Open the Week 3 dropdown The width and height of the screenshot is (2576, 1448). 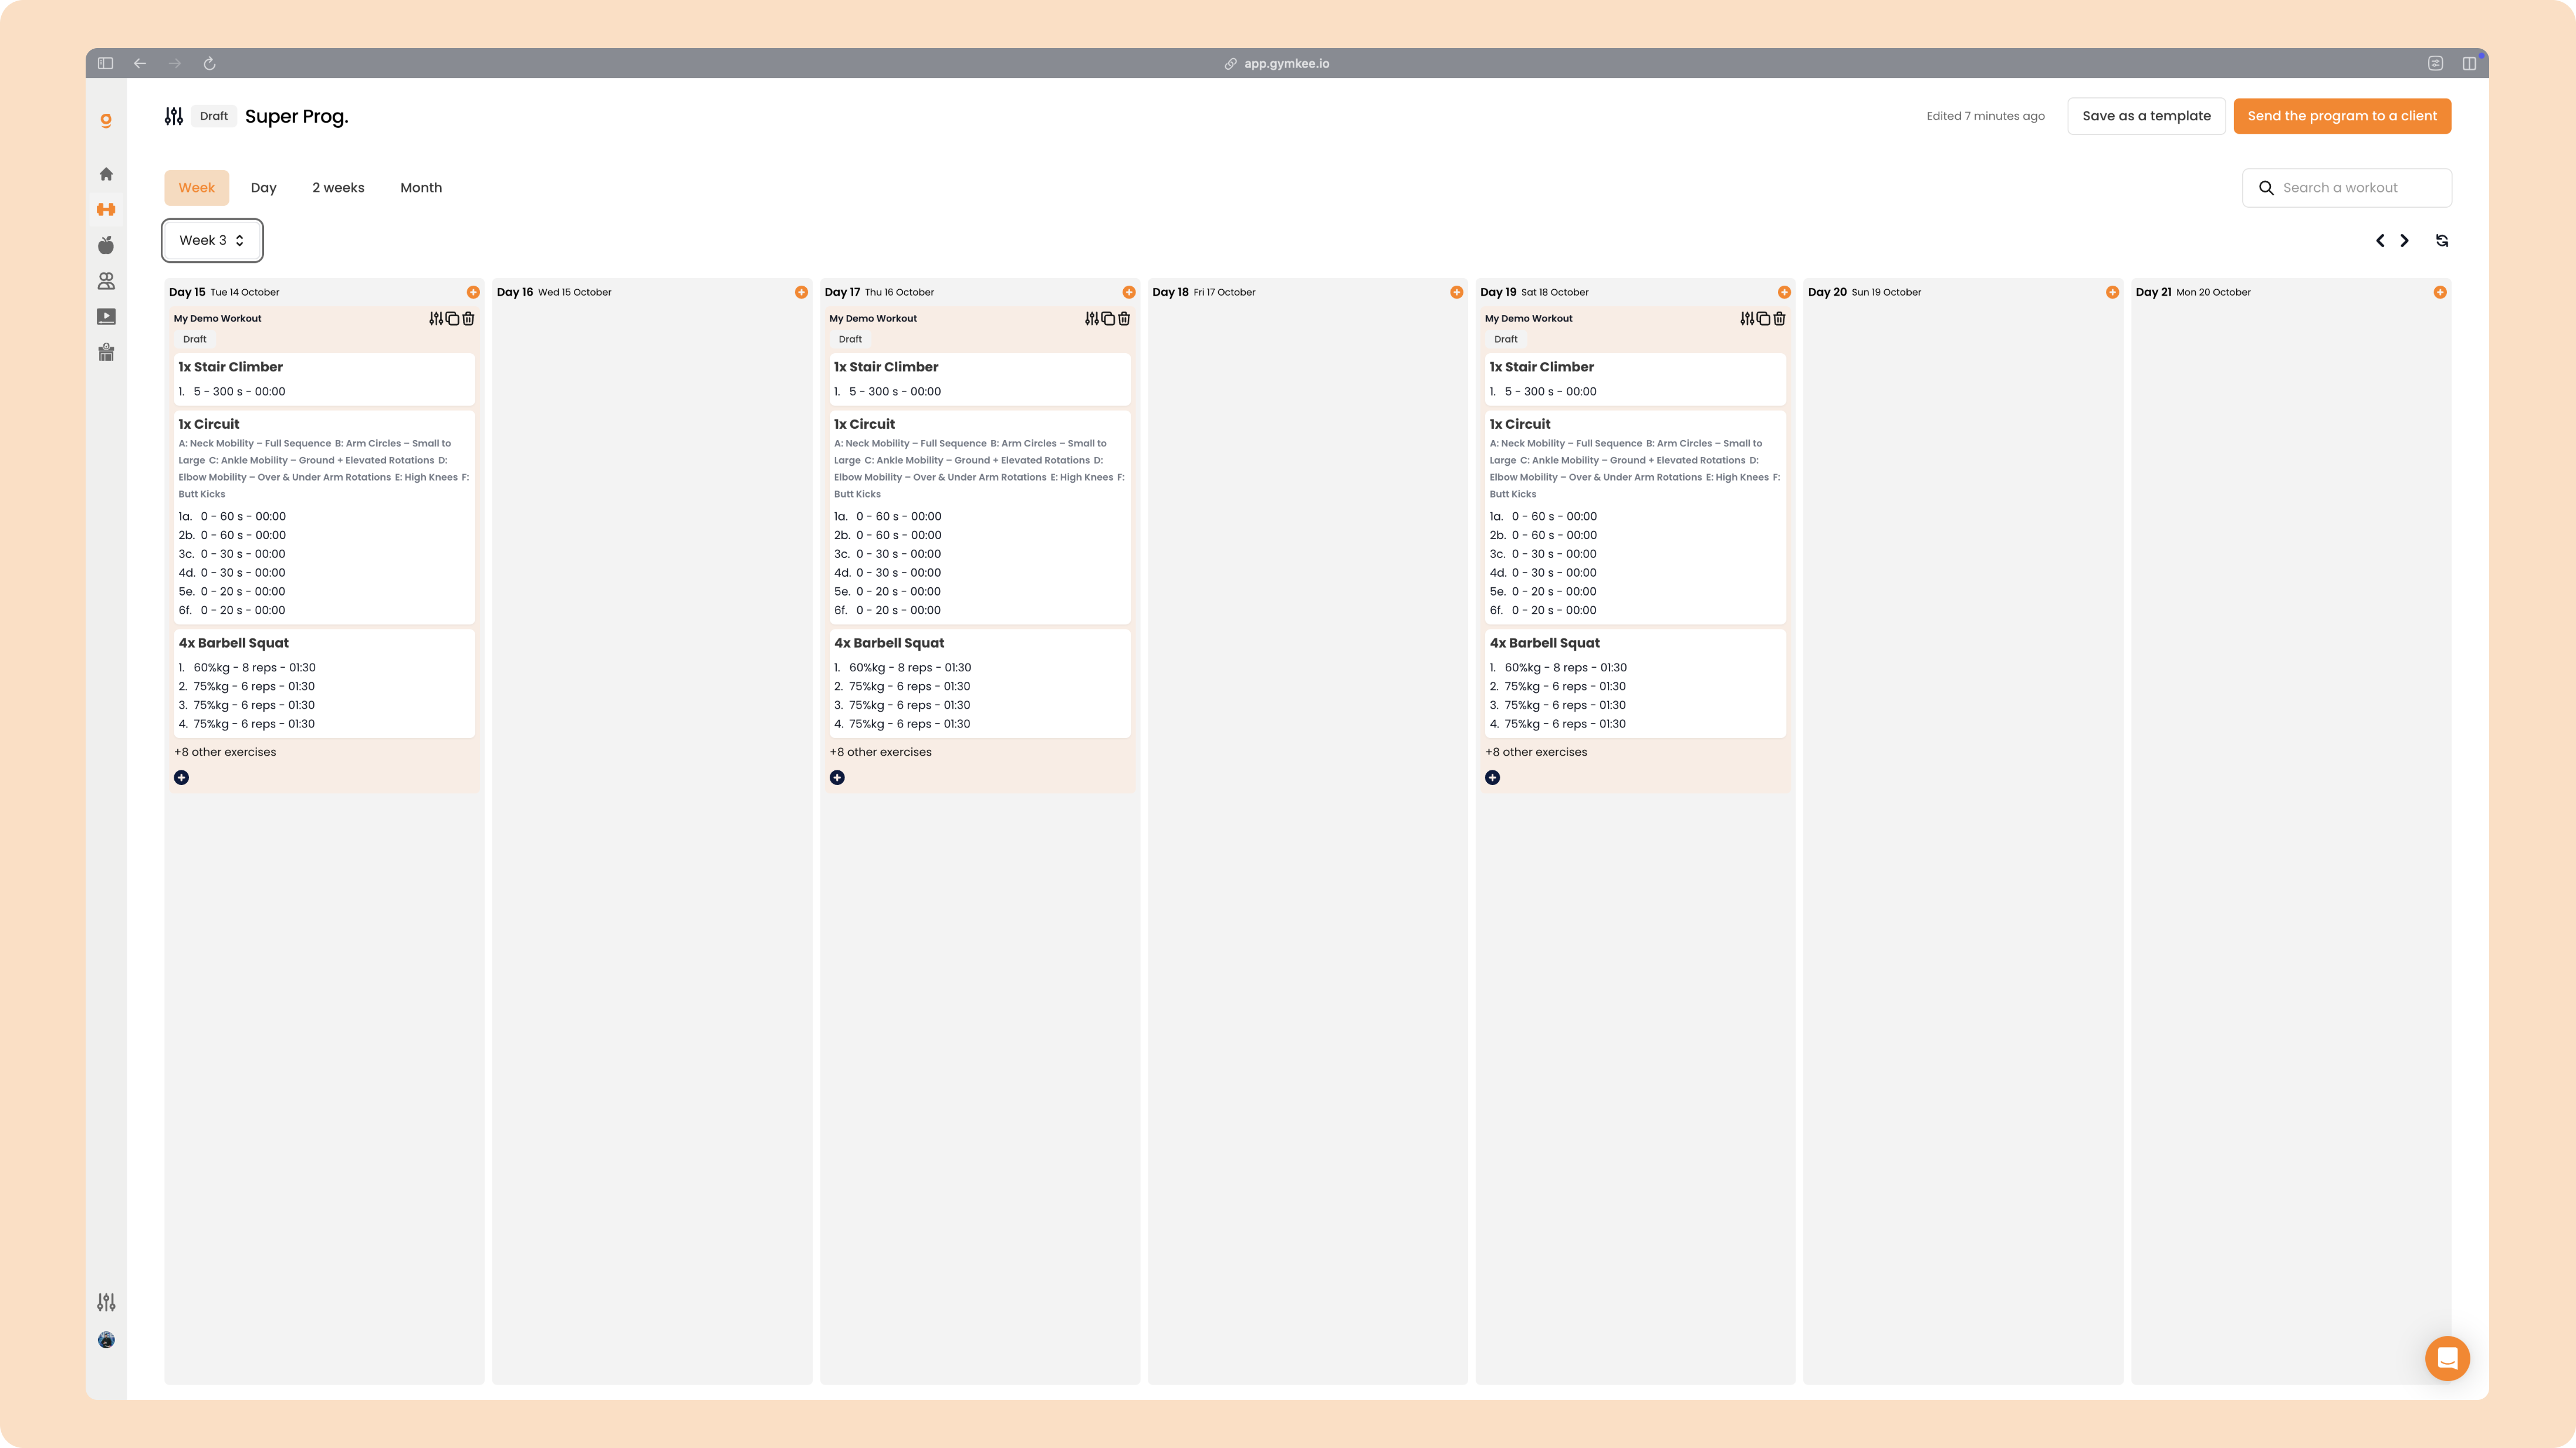[x=212, y=240]
